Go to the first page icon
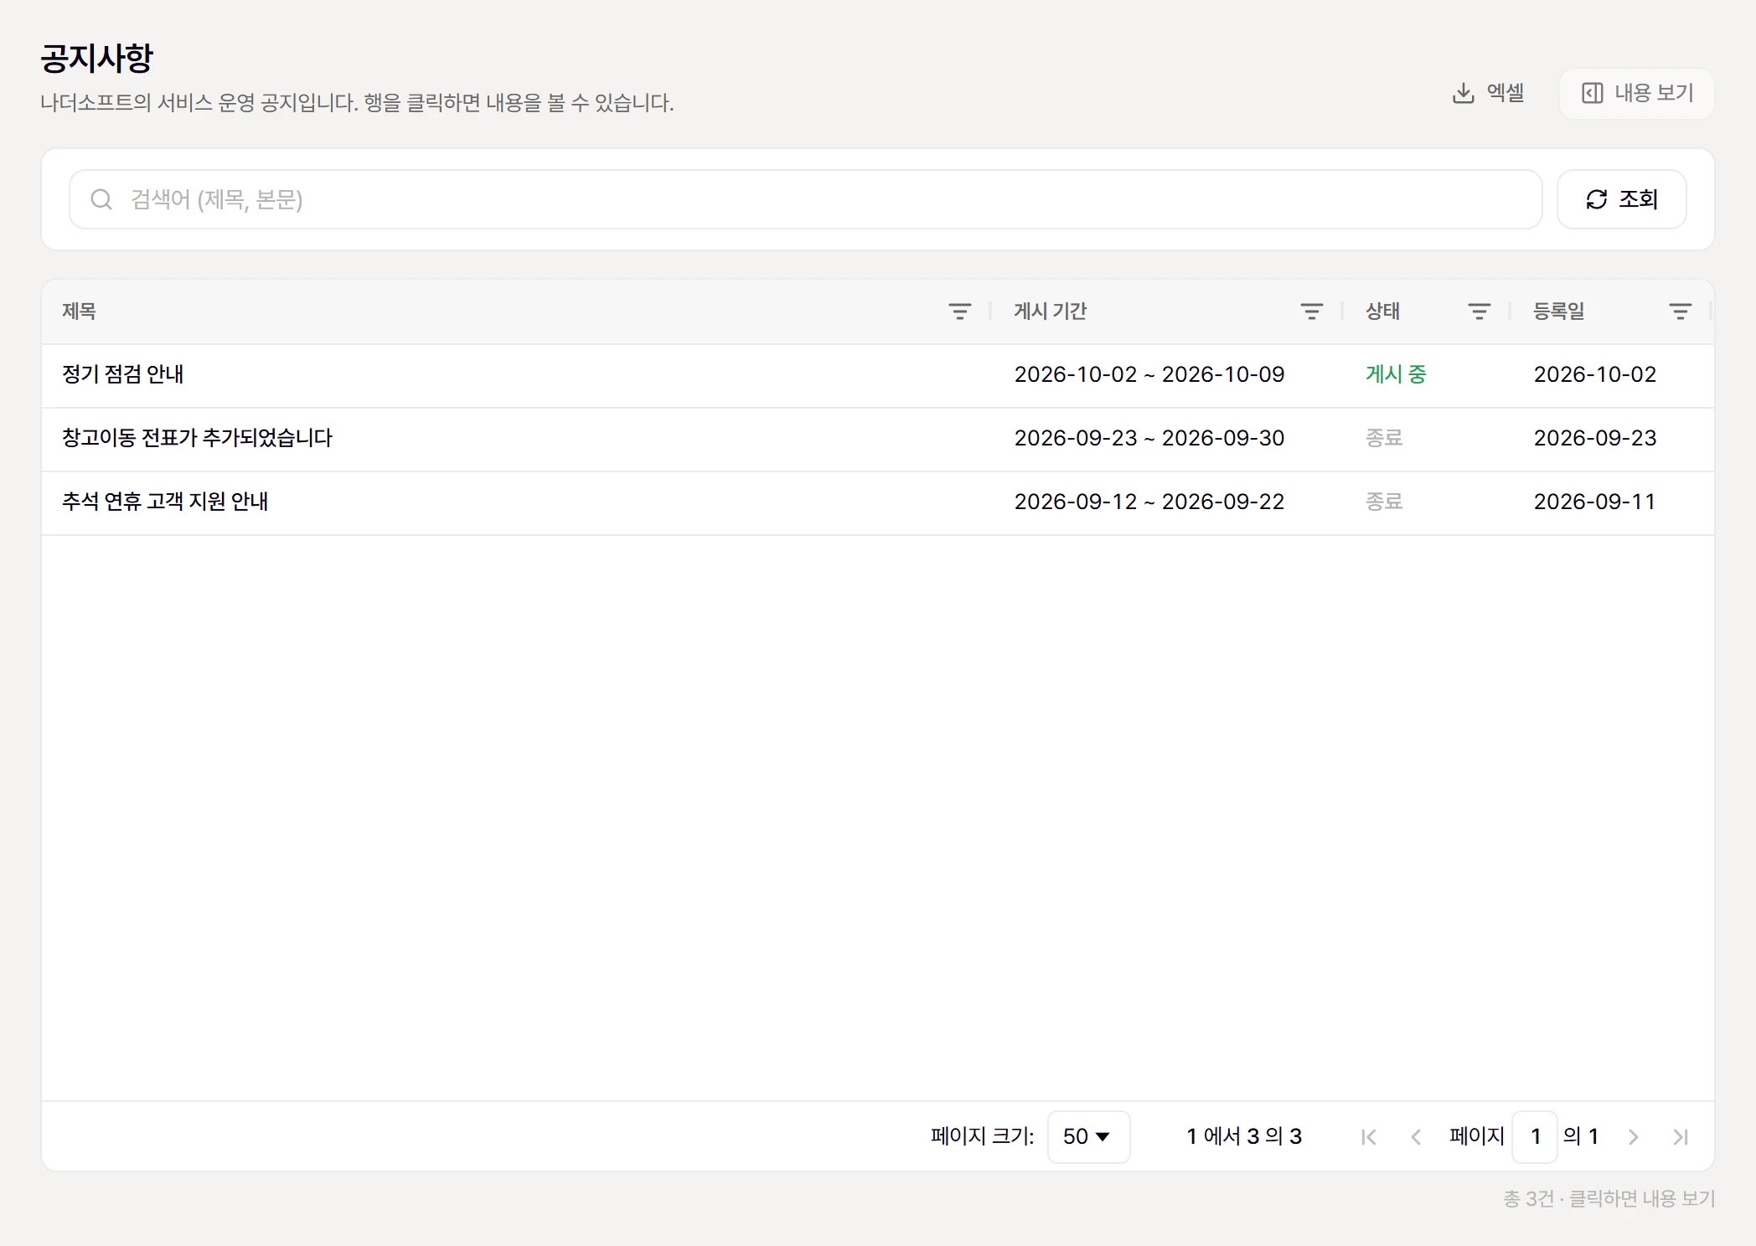The width and height of the screenshot is (1756, 1246). (x=1369, y=1136)
